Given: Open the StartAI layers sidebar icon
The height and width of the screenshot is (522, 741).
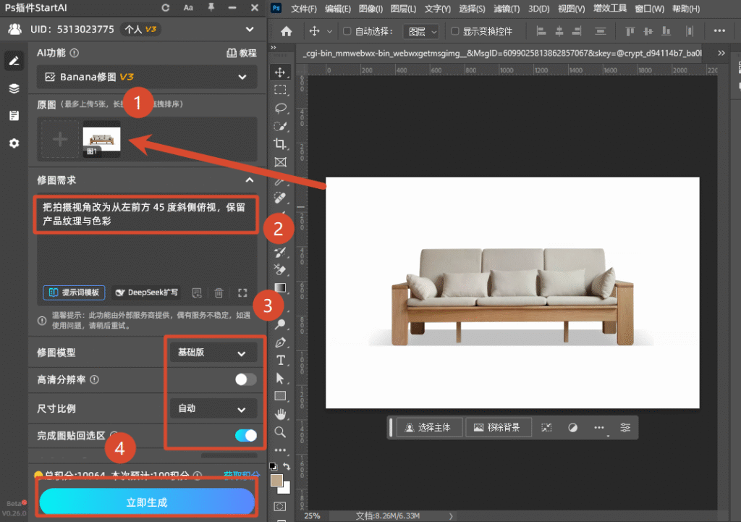Looking at the screenshot, I should 14,88.
